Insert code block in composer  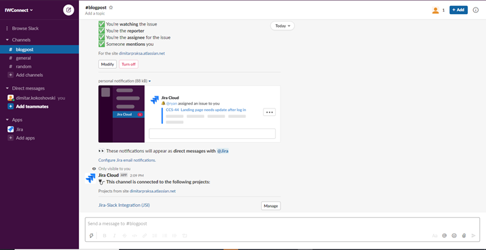tap(185, 235)
